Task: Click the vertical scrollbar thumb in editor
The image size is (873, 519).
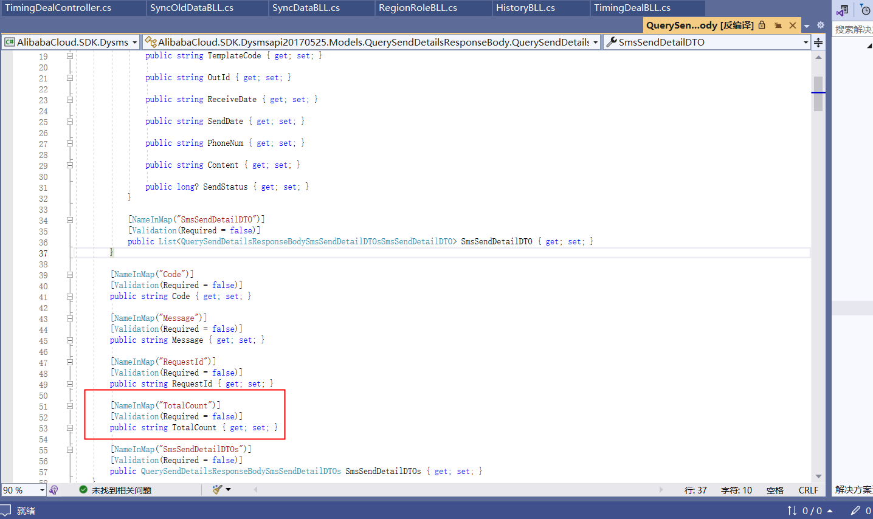Action: pos(818,94)
